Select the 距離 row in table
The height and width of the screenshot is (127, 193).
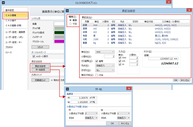coord(135,25)
